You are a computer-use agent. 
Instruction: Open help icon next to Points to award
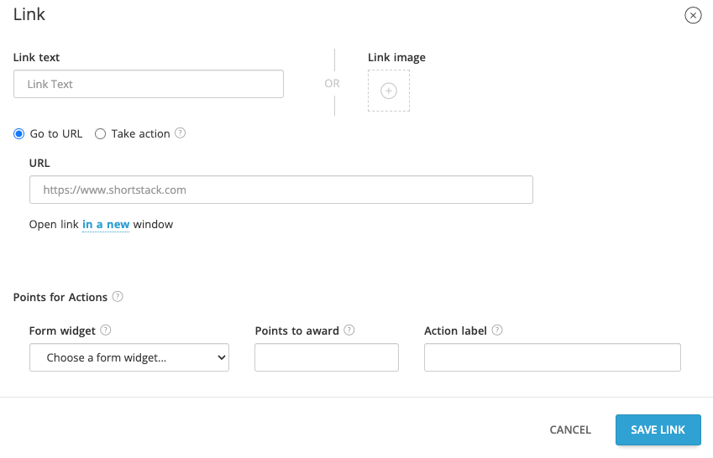(349, 330)
